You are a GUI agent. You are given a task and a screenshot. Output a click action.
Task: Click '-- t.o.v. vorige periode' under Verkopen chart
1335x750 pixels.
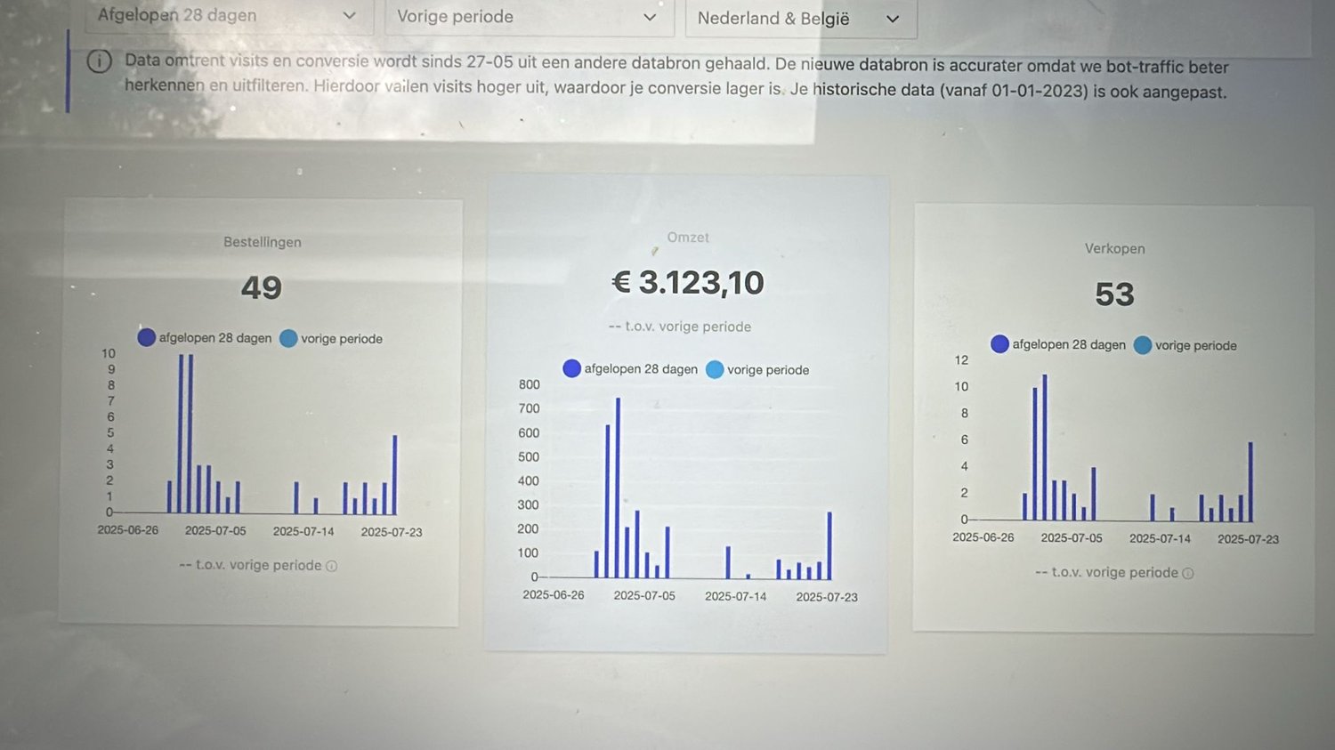click(x=1106, y=573)
